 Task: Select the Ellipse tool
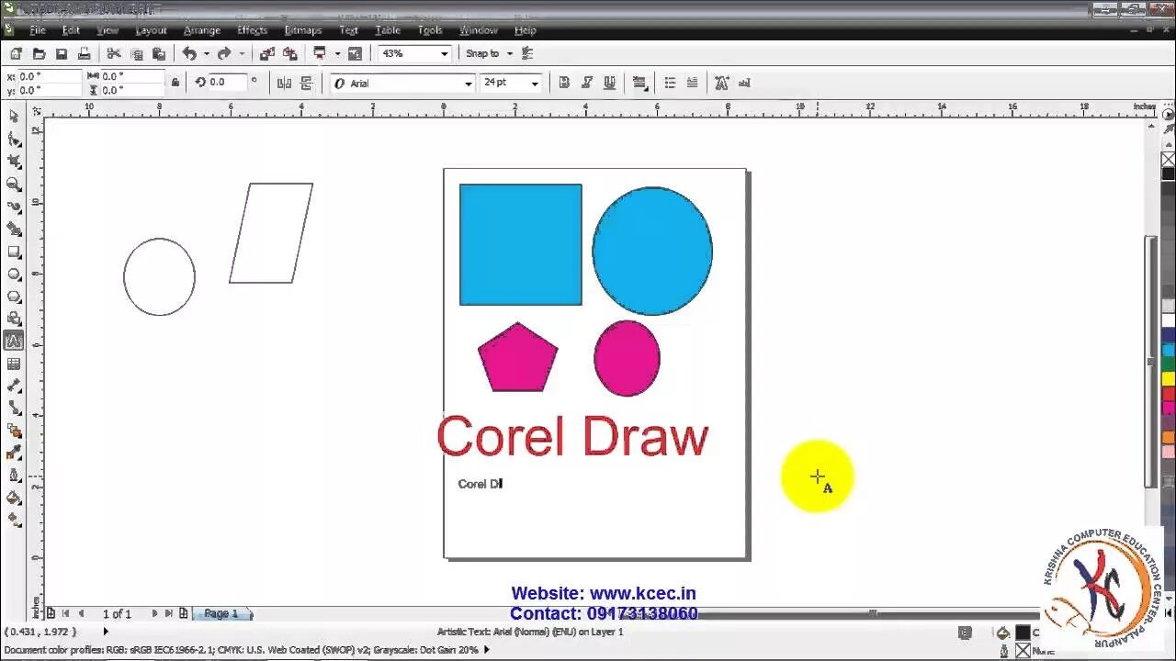pyautogui.click(x=14, y=274)
